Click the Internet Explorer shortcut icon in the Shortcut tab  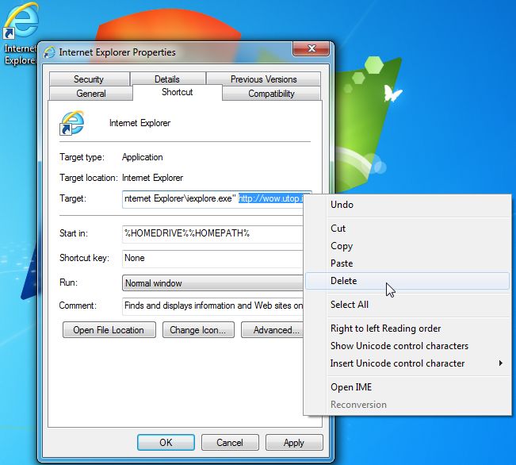tap(72, 123)
